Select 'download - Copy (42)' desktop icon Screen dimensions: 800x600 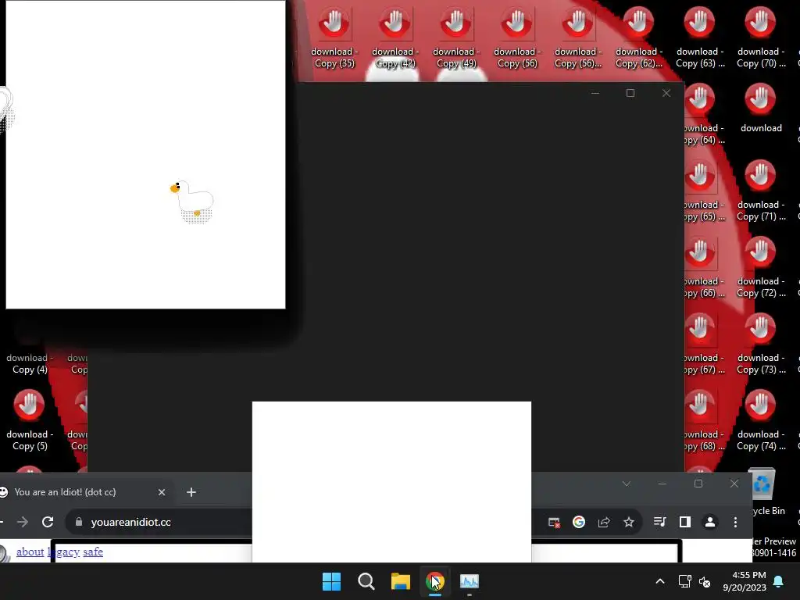point(395,38)
